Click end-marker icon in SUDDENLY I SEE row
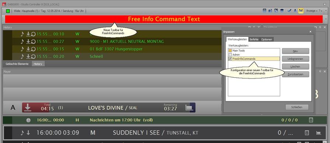Screen dimensions: 330x143 tap(318, 133)
